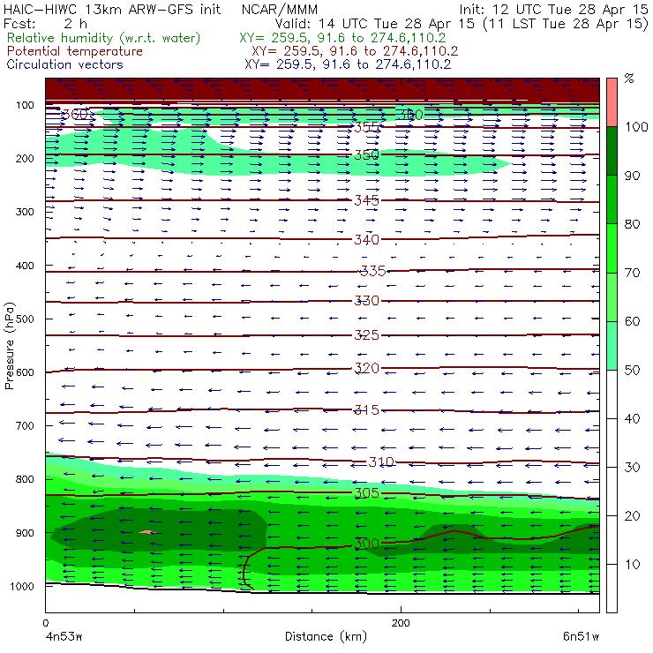The height and width of the screenshot is (653, 653).
Task: Click the '320' isentrope contour label
Action: (366, 368)
